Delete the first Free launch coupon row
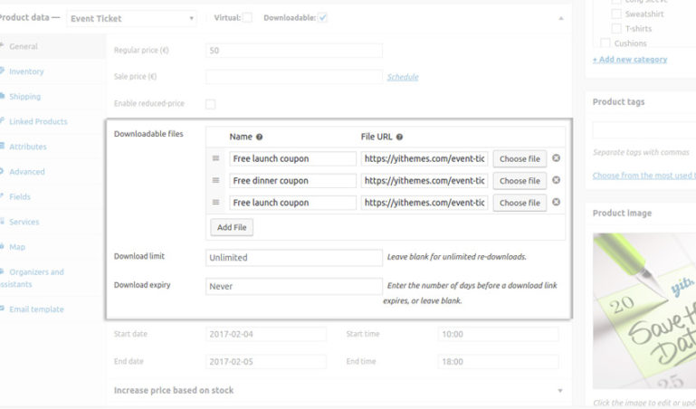Screen dimensions: 696x409 pos(556,158)
